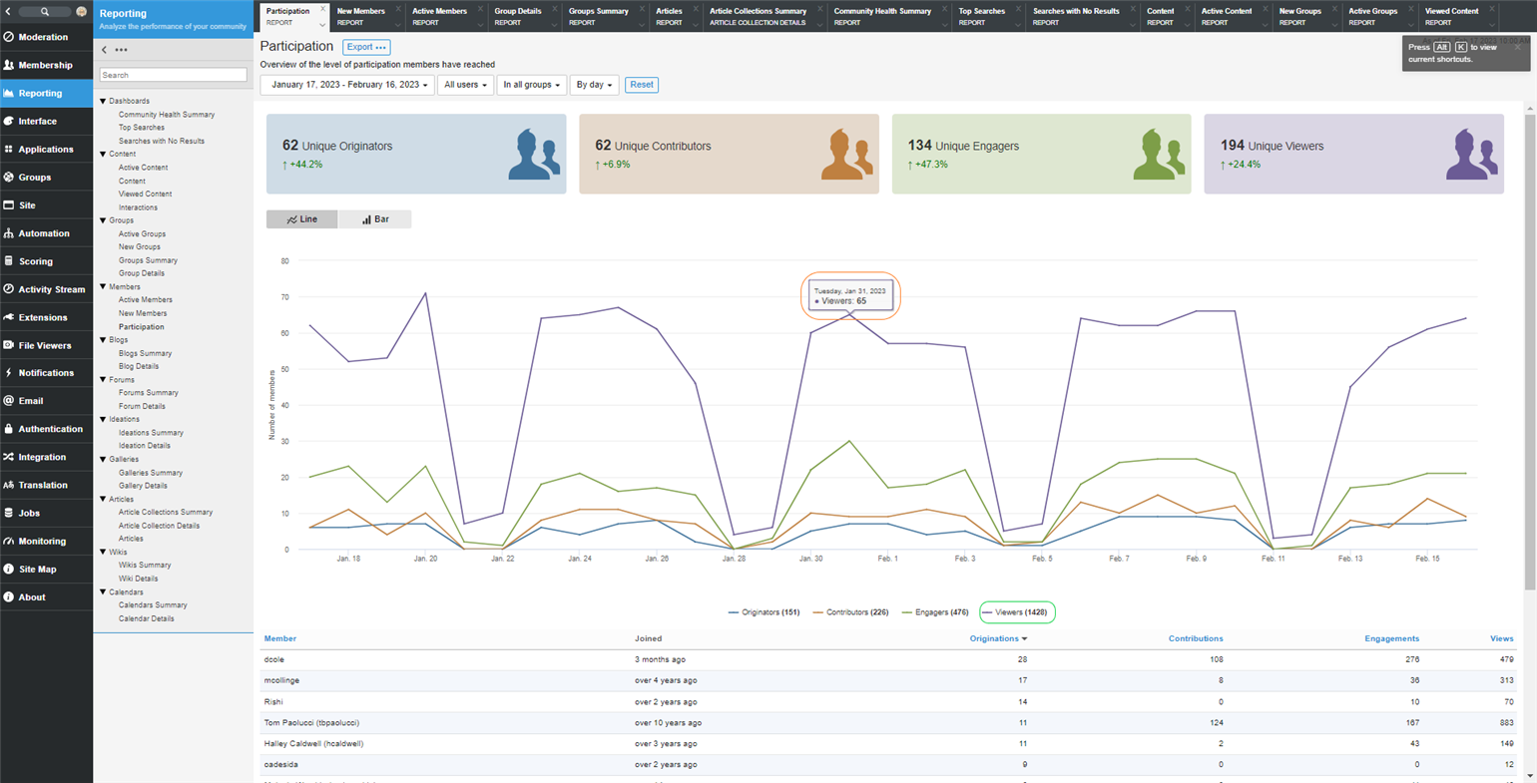Open the Automation section icon

(x=9, y=233)
